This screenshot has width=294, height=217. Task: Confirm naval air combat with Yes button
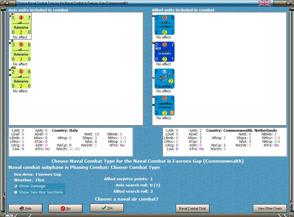tap(107, 208)
